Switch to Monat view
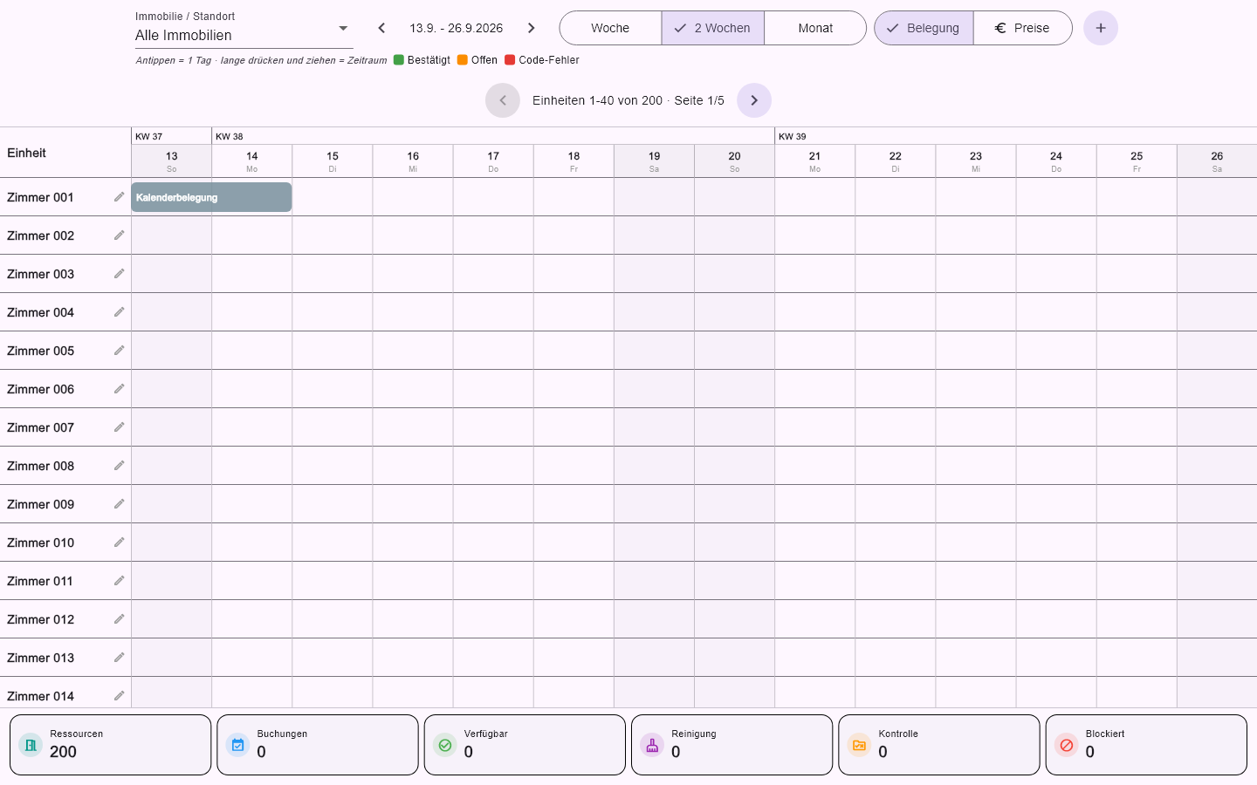The height and width of the screenshot is (785, 1257). [x=815, y=28]
